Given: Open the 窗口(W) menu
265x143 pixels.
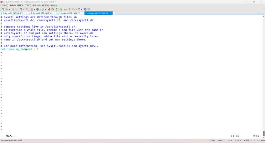Looking at the screenshot, I should 45,5.
